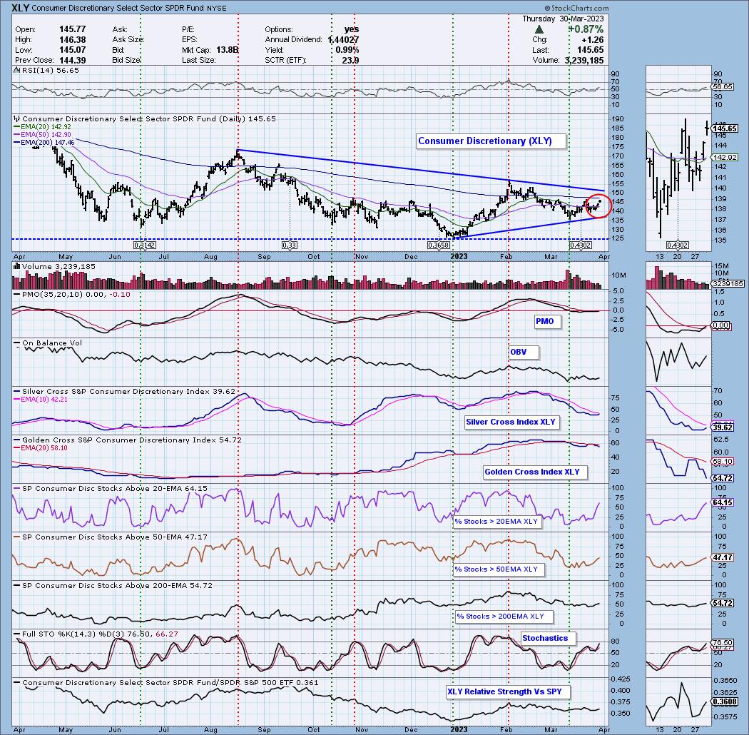Click the 64.15 value tag in zoom panel
The image size is (749, 735).
click(722, 503)
